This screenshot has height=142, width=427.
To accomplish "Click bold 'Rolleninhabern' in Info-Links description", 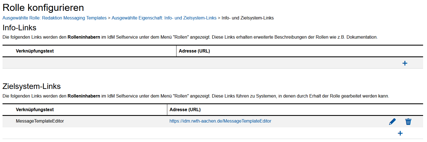I will (84, 37).
